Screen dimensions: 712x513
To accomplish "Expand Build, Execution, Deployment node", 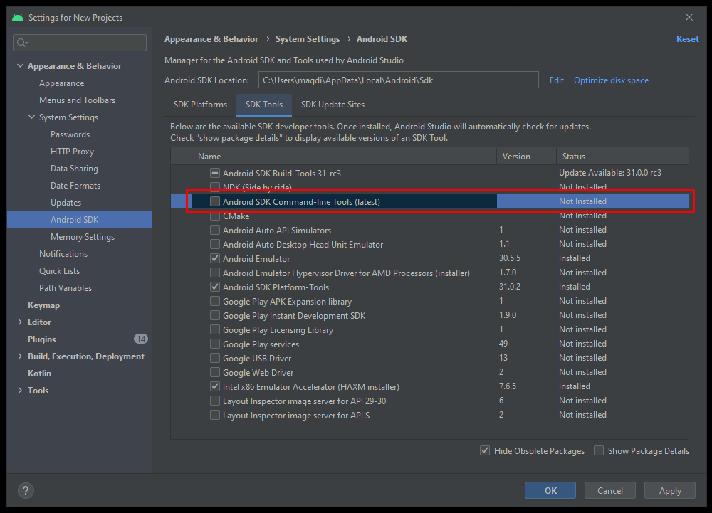I will pos(20,356).
